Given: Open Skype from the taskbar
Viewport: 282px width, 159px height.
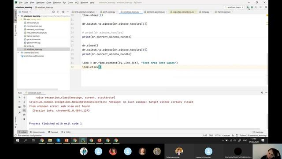Looking at the screenshot, I should point(58,140).
